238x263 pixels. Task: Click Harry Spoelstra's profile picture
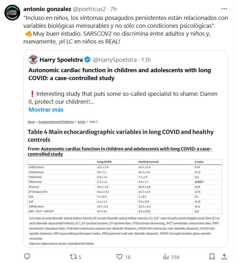(x=33, y=60)
